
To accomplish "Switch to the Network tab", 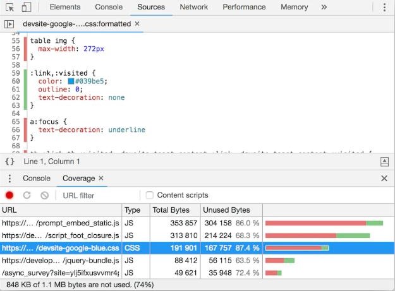I will click(x=193, y=8).
